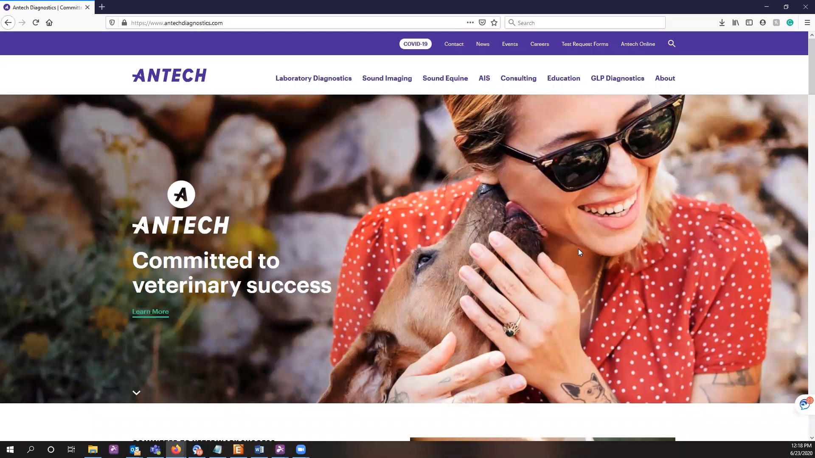
Task: Open the chat bubble widget
Action: [804, 405]
